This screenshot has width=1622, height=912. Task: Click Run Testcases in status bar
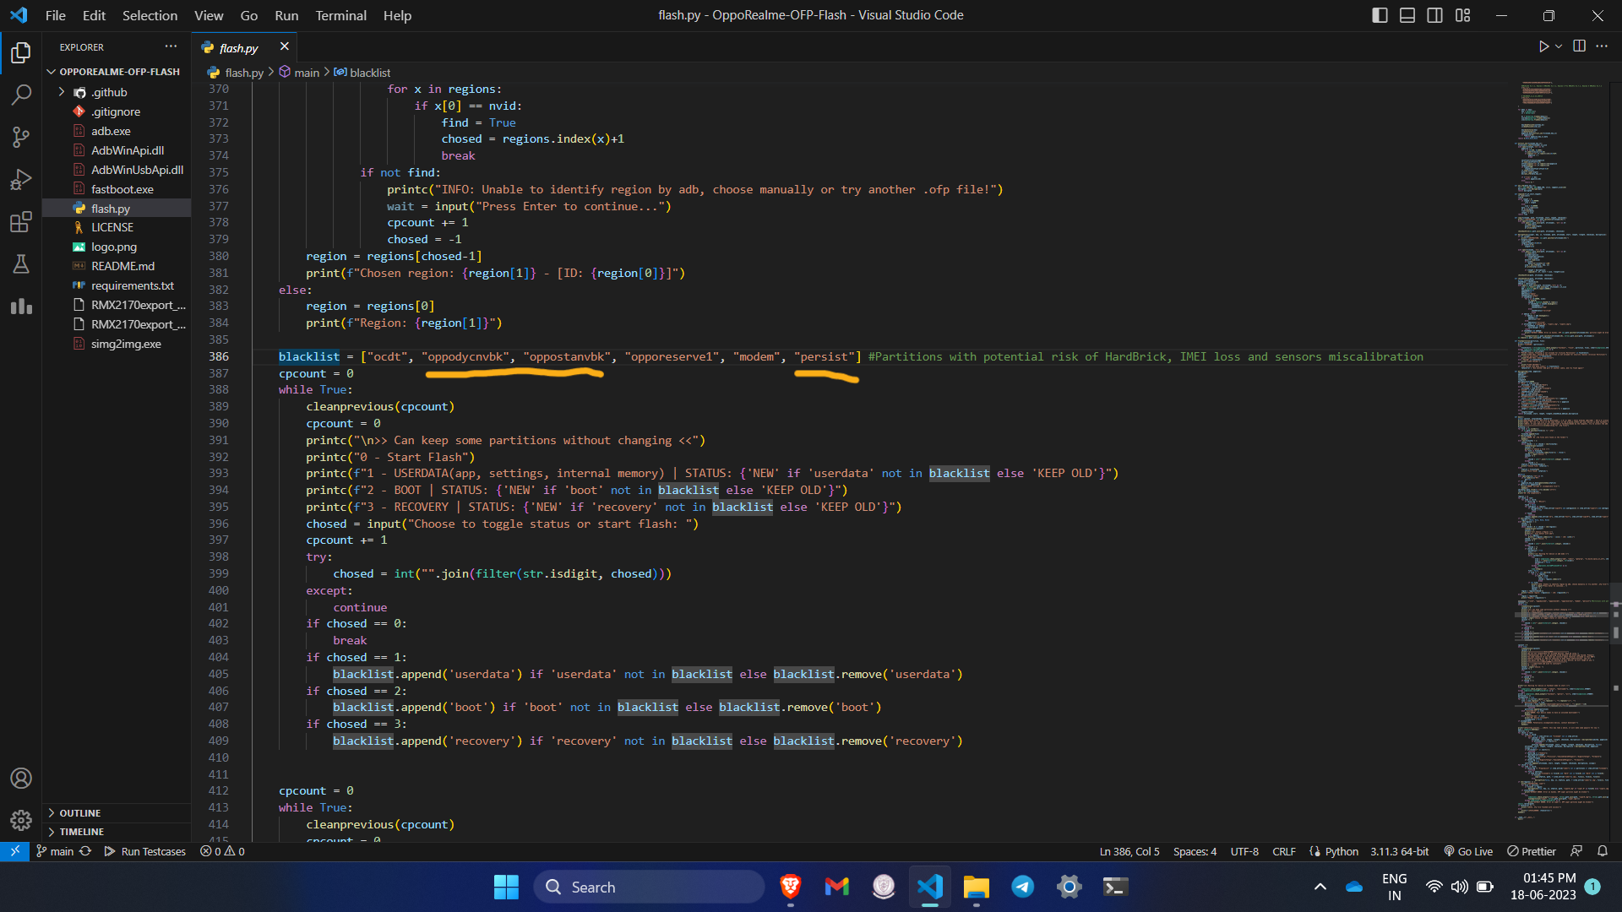click(x=144, y=851)
